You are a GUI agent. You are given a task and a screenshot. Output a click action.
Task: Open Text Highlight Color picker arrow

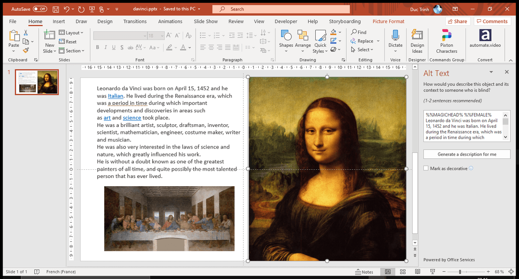point(176,48)
